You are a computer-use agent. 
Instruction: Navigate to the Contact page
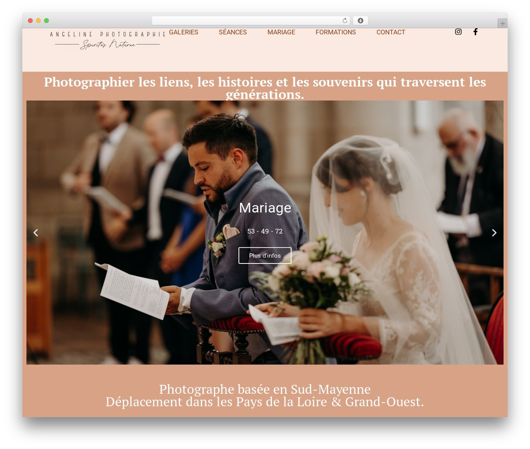391,32
